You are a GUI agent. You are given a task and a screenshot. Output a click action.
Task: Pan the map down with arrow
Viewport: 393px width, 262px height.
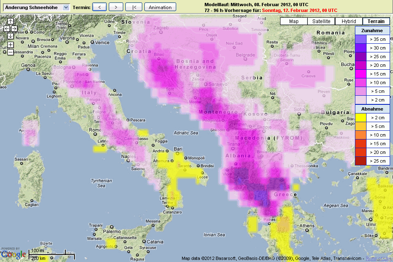point(10,36)
